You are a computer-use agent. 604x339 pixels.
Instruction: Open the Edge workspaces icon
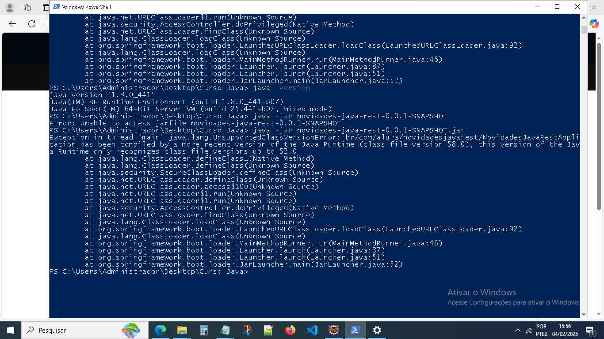(27, 8)
